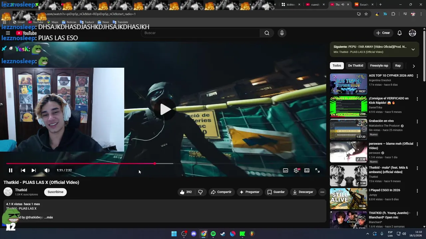Show more filter chips with right arrow

point(414,66)
